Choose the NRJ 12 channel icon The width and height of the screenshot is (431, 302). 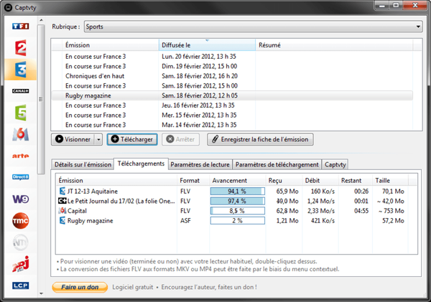pyautogui.click(x=21, y=264)
